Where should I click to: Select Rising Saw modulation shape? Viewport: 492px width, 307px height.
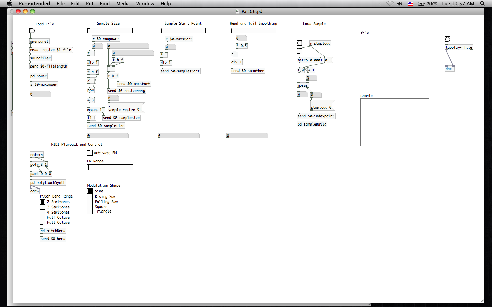(x=90, y=196)
